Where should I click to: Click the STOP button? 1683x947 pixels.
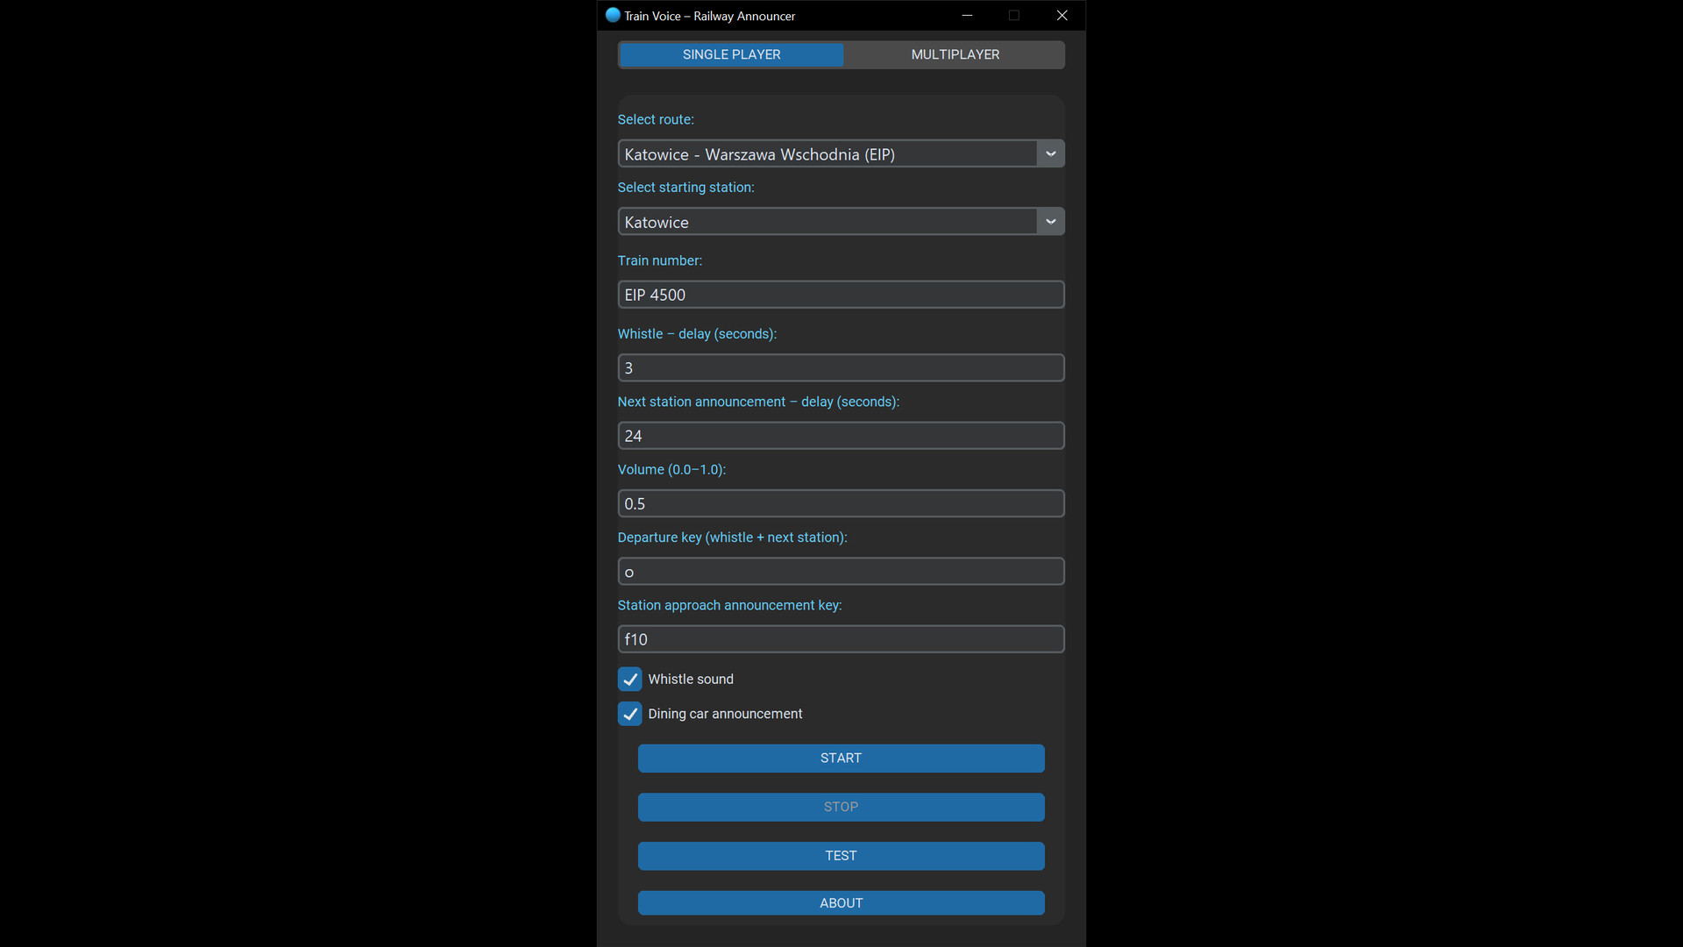[841, 807]
